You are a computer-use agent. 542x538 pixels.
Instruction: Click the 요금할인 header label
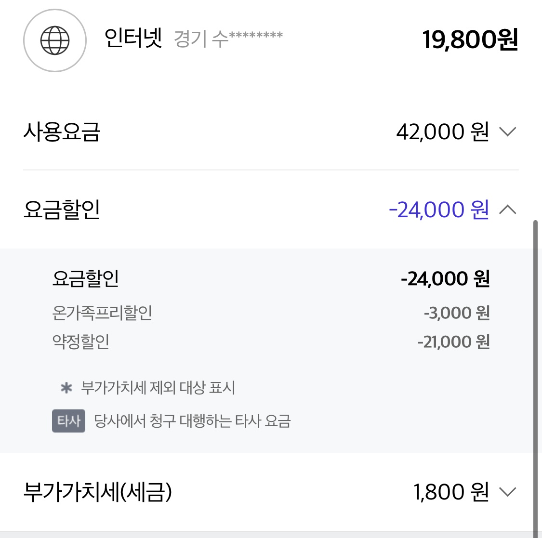(x=62, y=210)
